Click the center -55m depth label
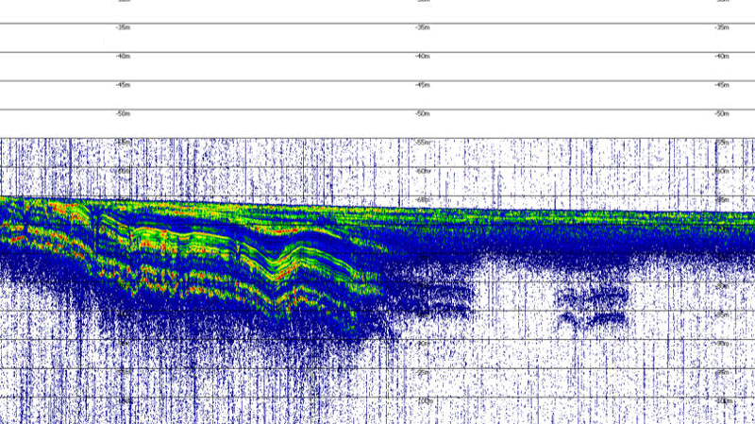 click(x=423, y=142)
